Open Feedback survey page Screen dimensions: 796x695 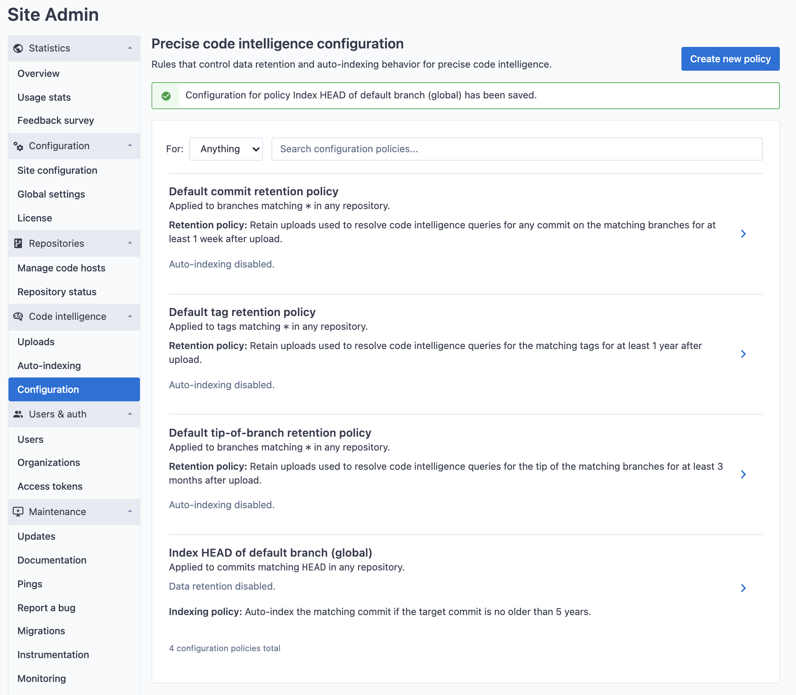56,121
